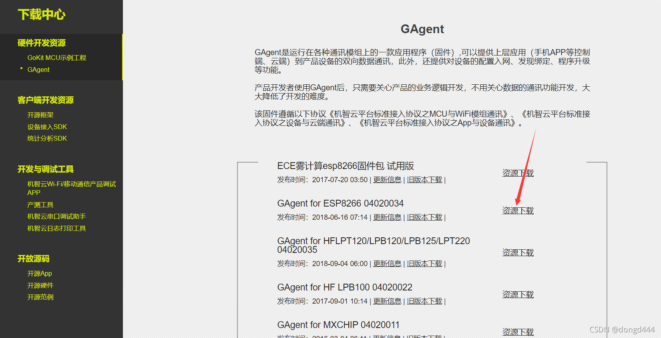The image size is (661, 338).
Task: Select the GAgent for HF LPB100 04020022 title
Action: [x=345, y=287]
